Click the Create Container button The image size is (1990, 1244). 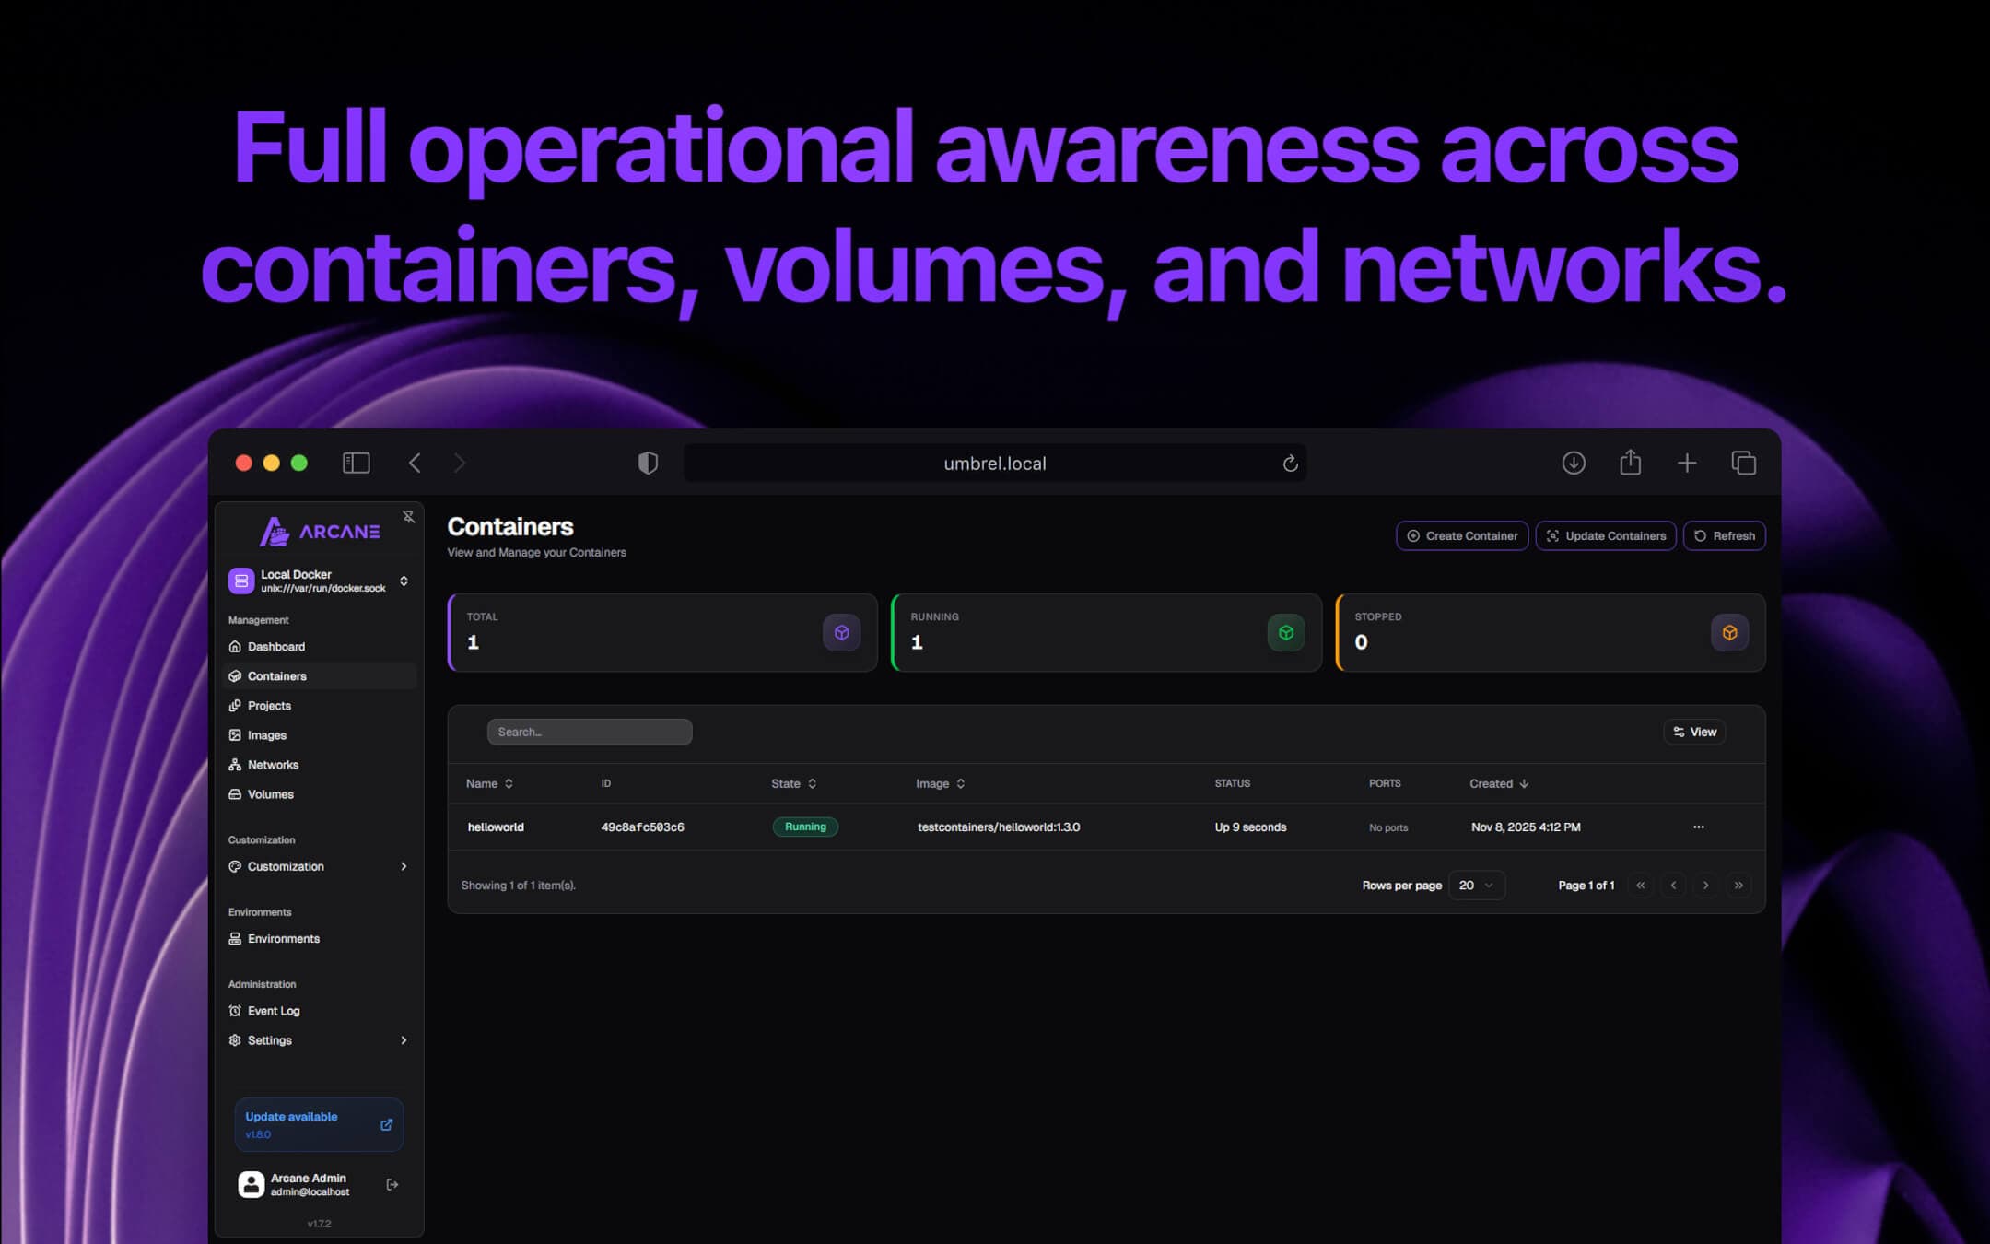click(x=1462, y=535)
